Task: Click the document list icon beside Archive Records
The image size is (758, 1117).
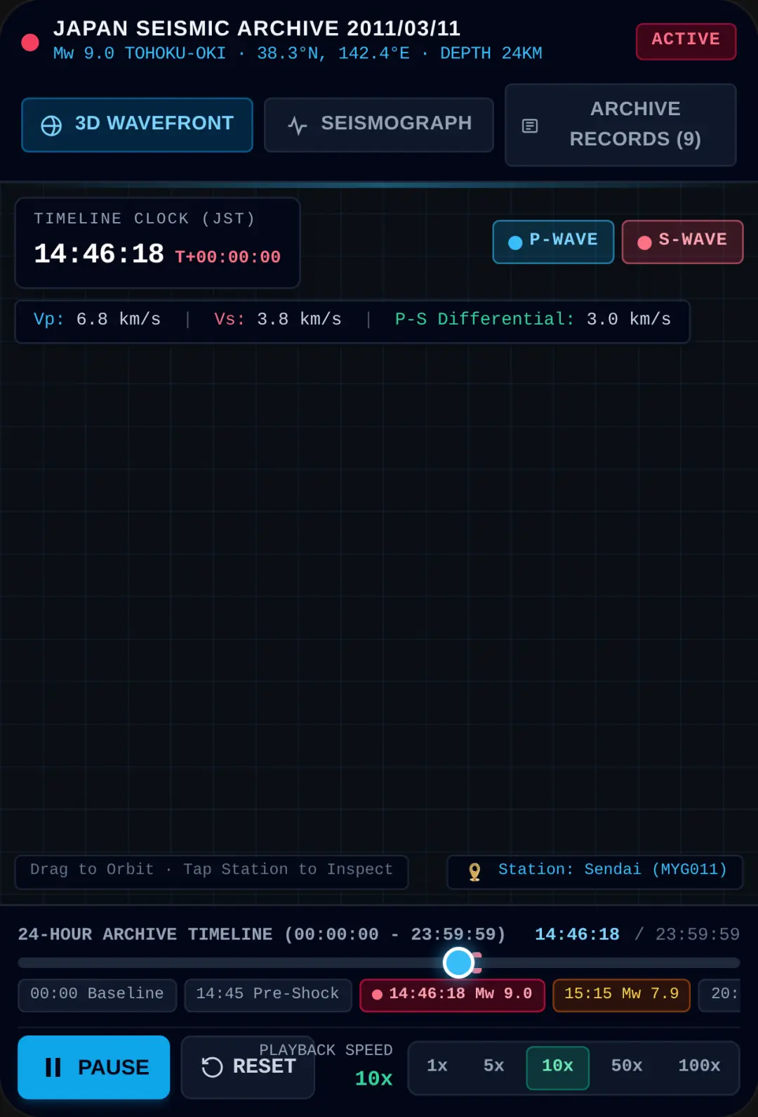Action: (530, 126)
